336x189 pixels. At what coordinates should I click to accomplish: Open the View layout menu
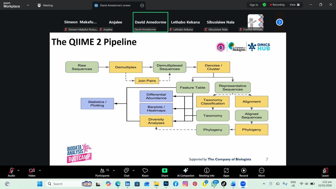pos(295,5)
